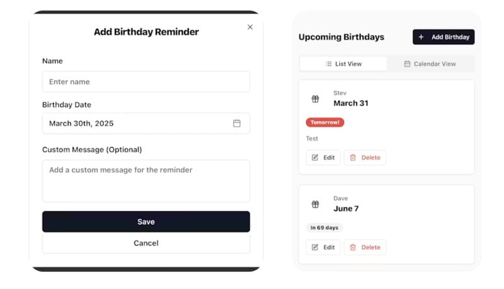The image size is (504, 289).
Task: Click the calendar icon in Birthday Date field
Action: coord(237,124)
